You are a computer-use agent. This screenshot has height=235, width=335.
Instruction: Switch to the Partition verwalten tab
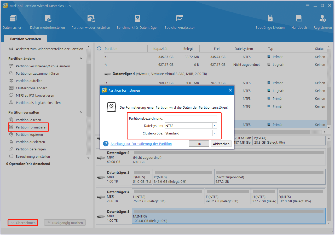pos(26,39)
